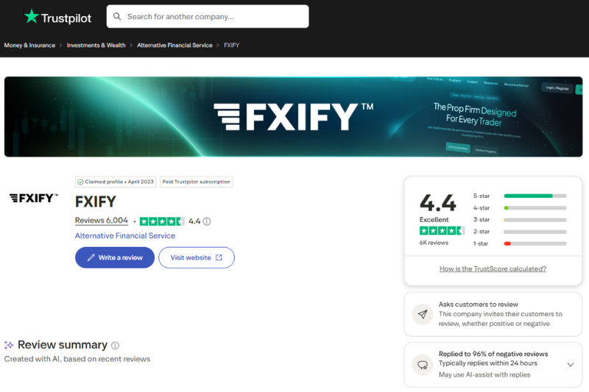Click the Claimed profile April 2023 badge
The image size is (589, 392).
[116, 182]
